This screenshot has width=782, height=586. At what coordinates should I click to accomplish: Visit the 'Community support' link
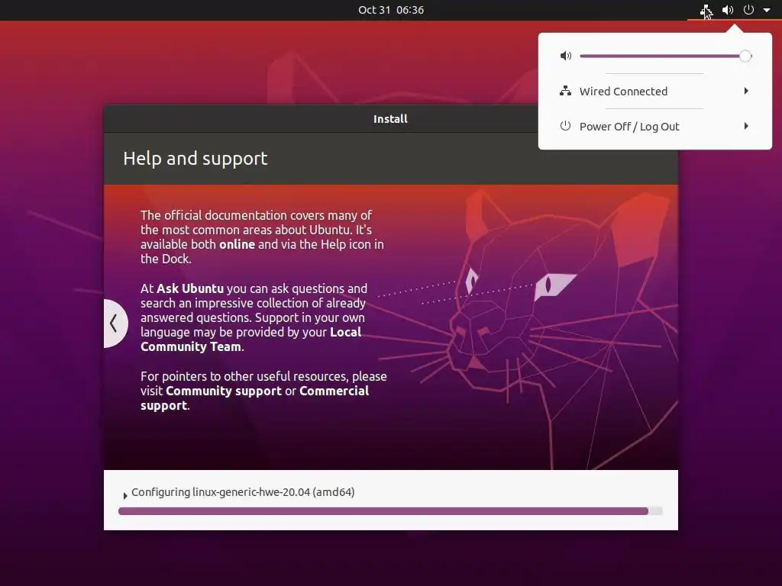click(x=224, y=391)
